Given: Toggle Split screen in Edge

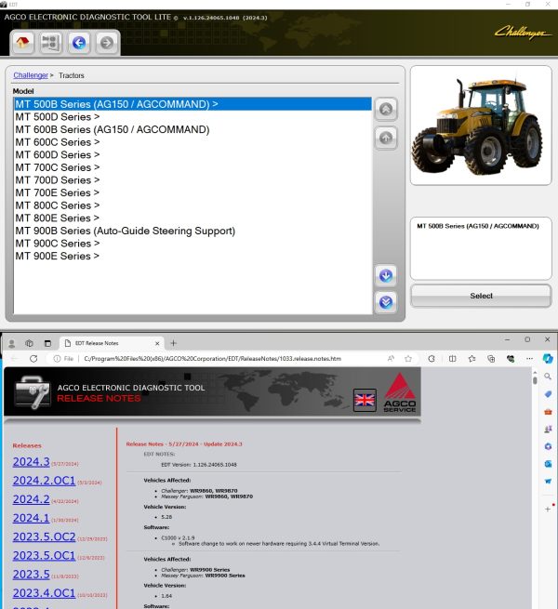Looking at the screenshot, I should pyautogui.click(x=452, y=359).
